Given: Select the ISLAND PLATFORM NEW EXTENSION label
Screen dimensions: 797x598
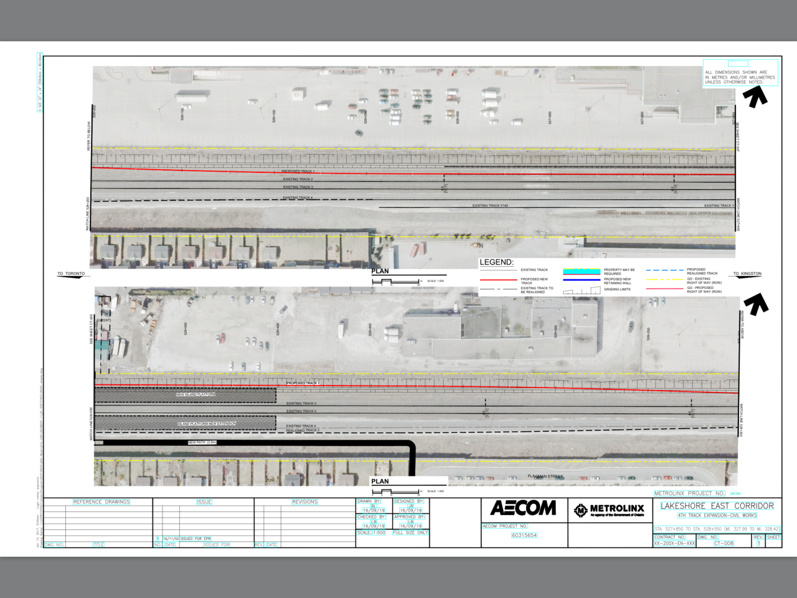Looking at the screenshot, I should pyautogui.click(x=207, y=424).
